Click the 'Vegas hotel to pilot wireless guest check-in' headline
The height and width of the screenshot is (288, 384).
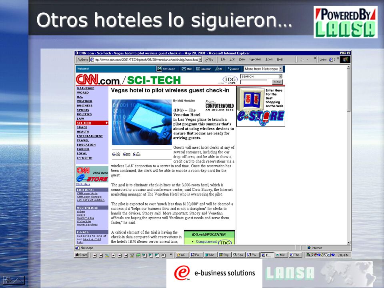click(170, 90)
